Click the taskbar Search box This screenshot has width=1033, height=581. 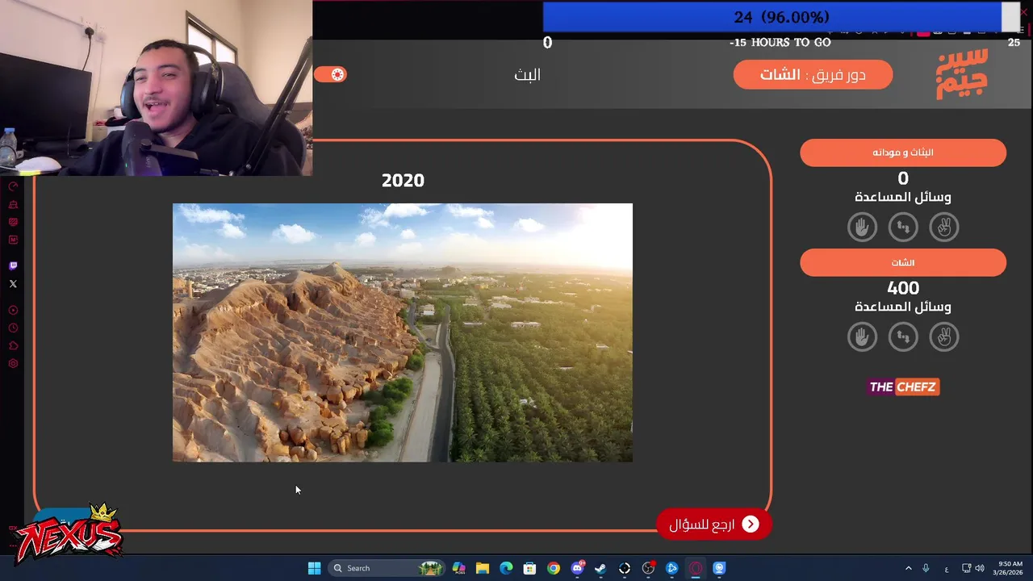coord(387,568)
